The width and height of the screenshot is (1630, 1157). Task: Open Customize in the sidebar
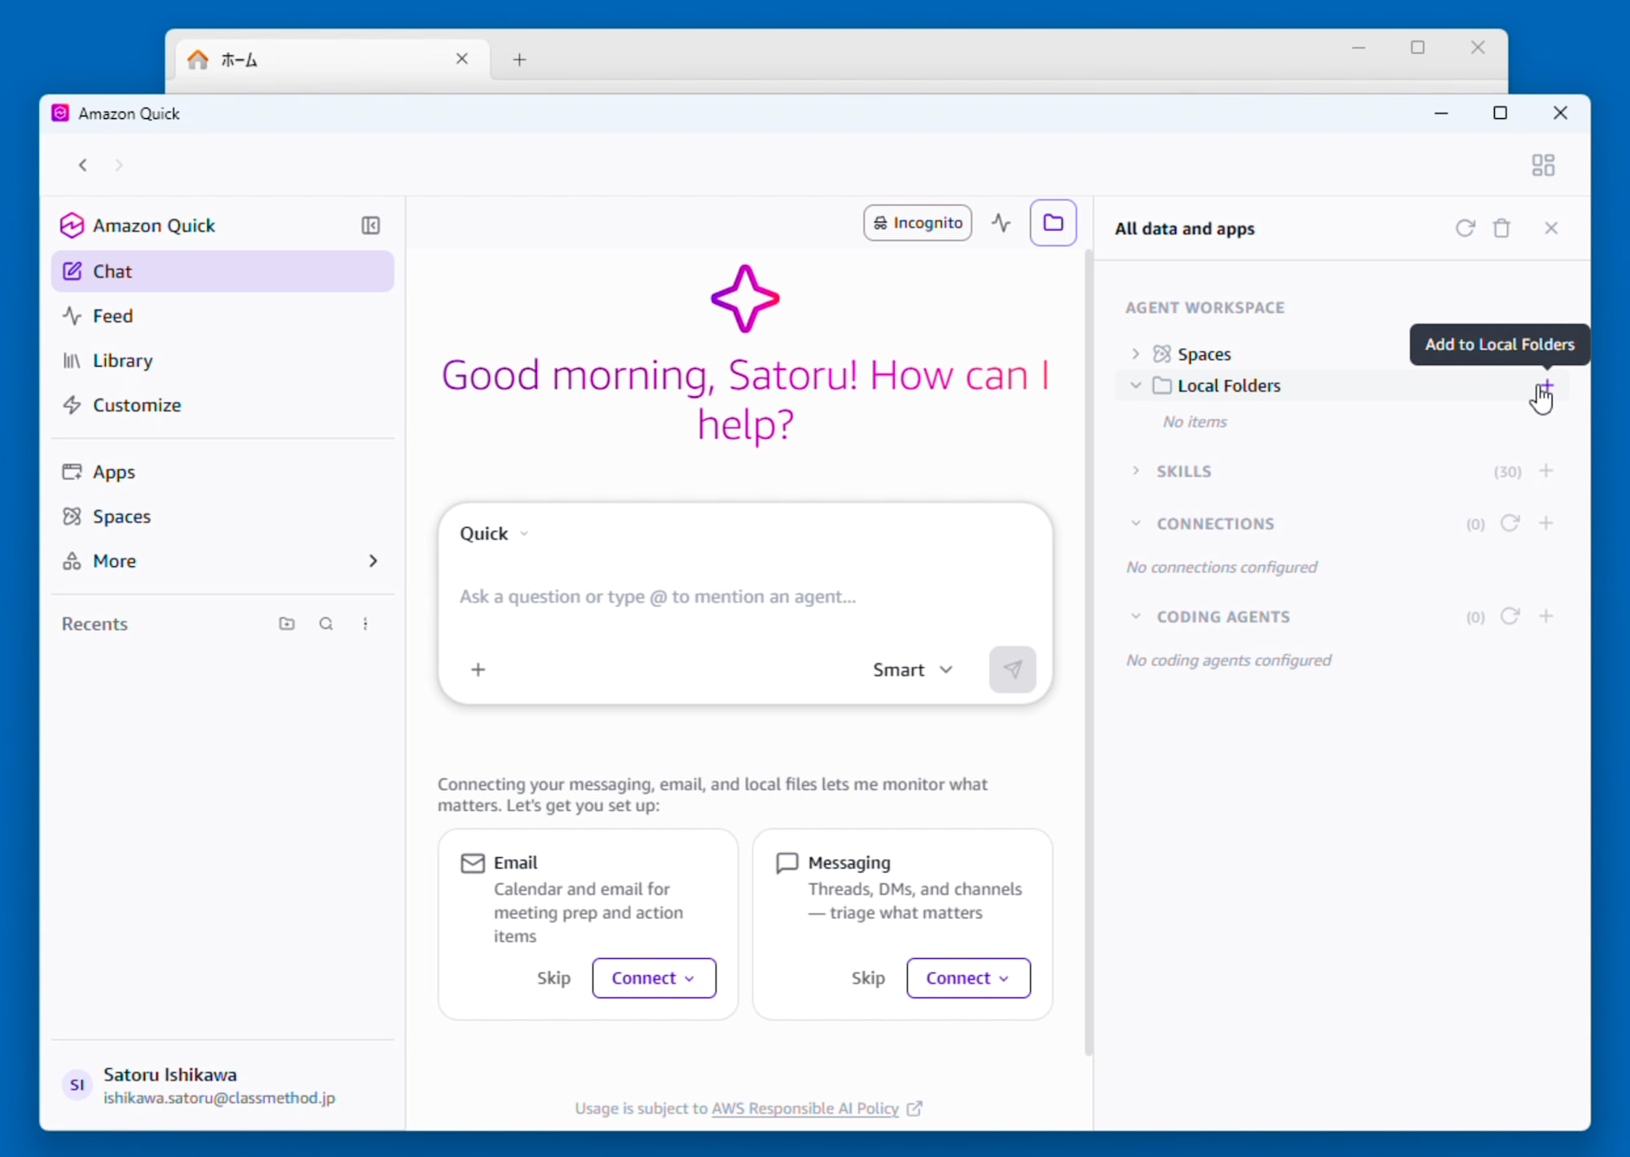click(x=222, y=405)
